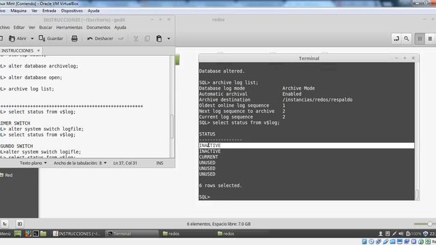
Task: Open VirtualBox Ayuda menu
Action: click(93, 11)
